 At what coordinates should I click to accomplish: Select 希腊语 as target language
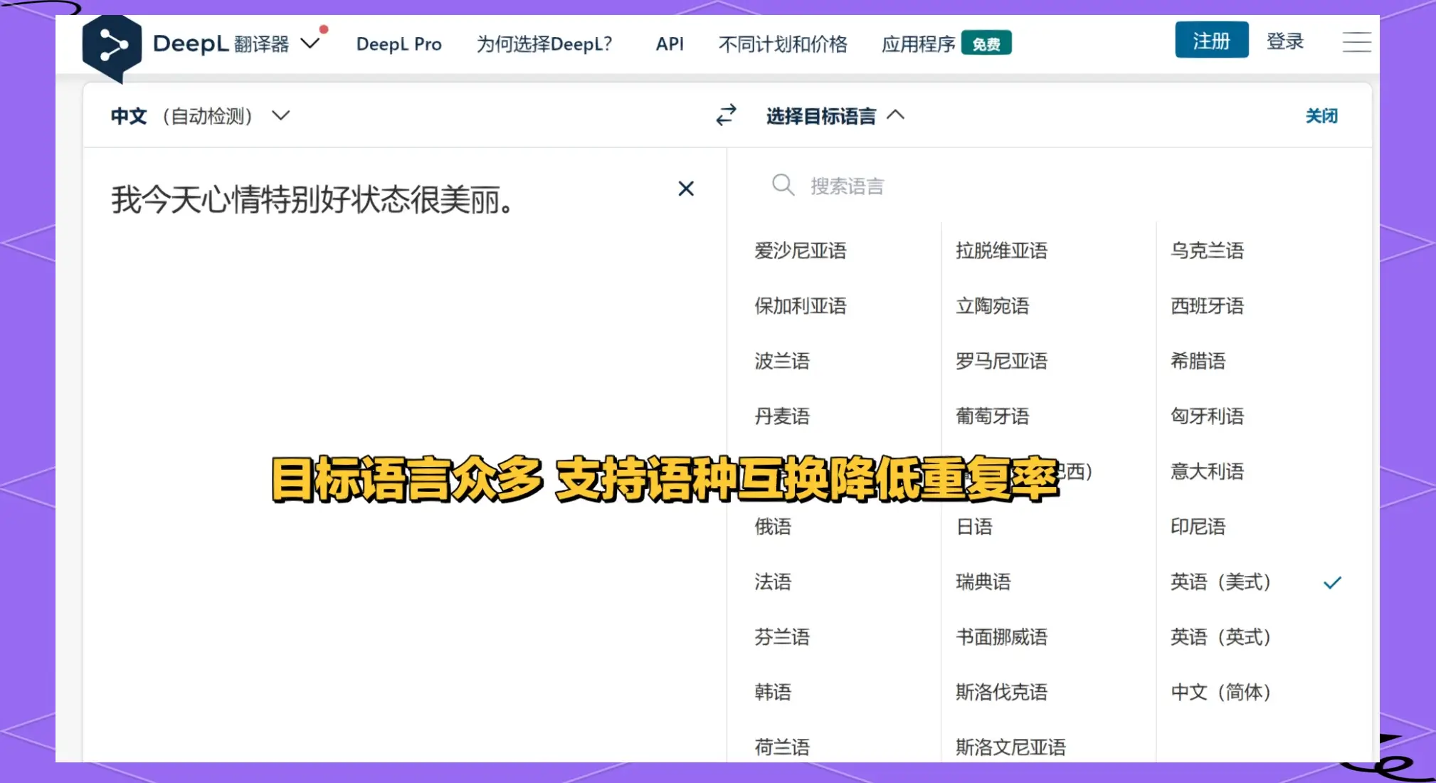click(1198, 361)
